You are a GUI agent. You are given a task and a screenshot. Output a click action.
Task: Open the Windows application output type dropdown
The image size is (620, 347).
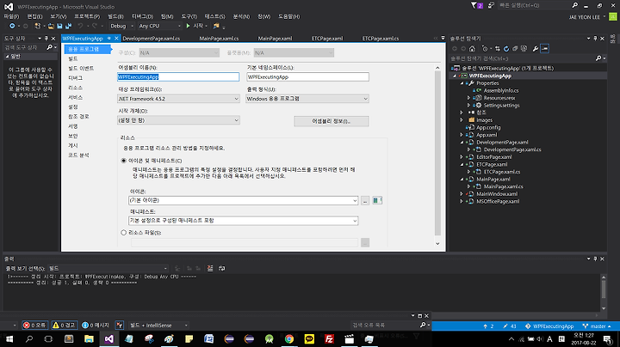pyautogui.click(x=307, y=99)
